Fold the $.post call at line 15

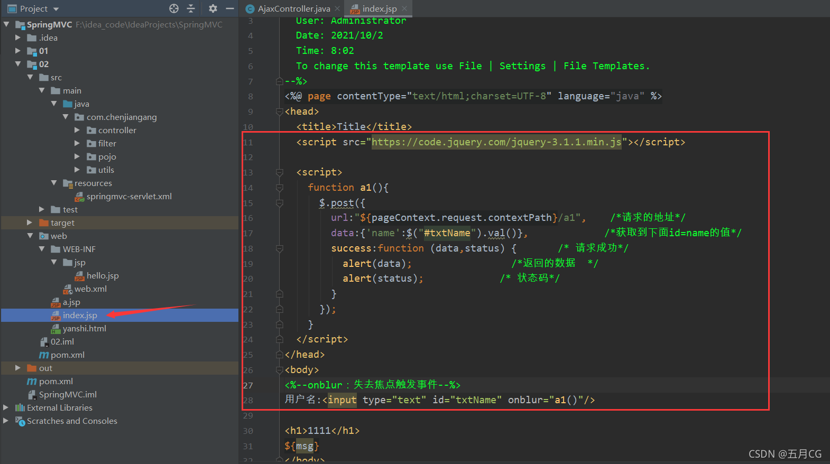tap(280, 203)
